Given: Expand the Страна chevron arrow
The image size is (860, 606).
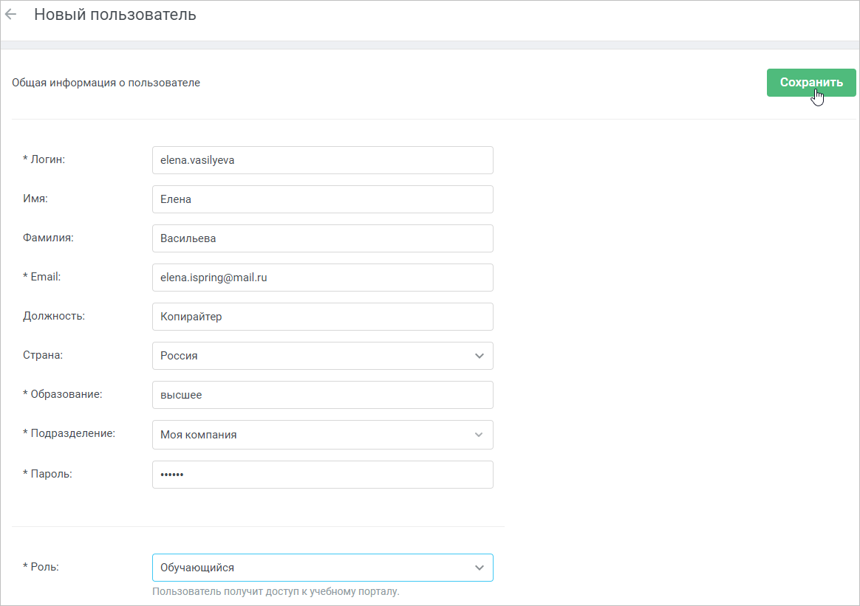Looking at the screenshot, I should 480,357.
